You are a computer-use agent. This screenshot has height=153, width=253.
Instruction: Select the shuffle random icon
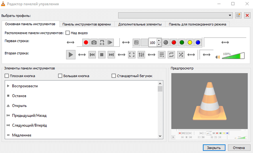[181, 55]
